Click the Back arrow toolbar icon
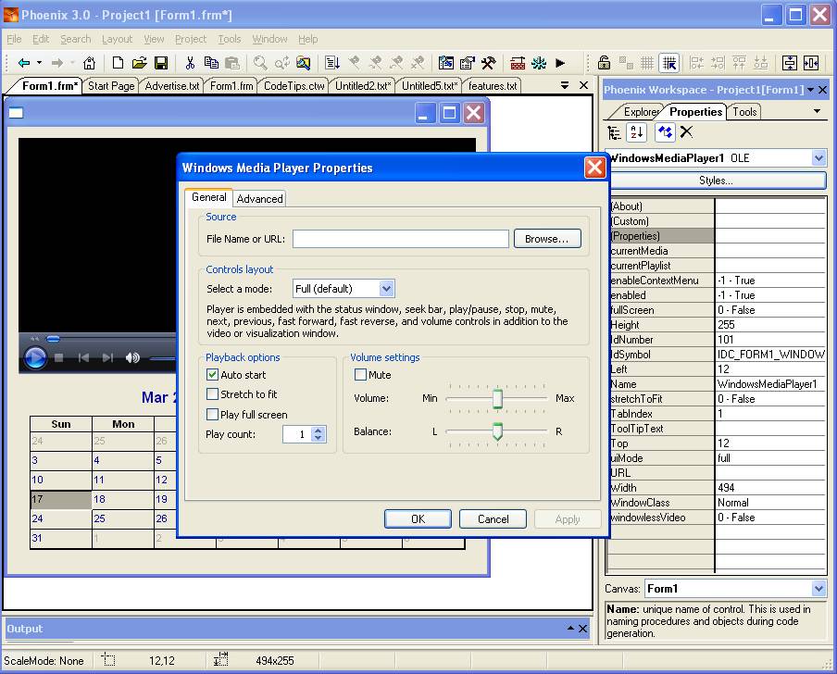Screen dimensions: 837x674 coord(23,63)
